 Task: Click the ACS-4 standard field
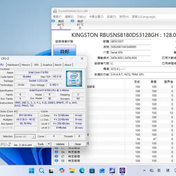click(x=143, y=69)
